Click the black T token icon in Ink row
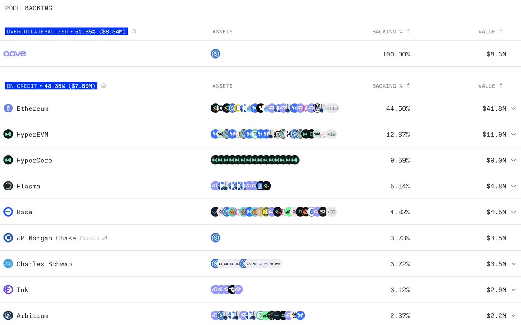The width and height of the screenshot is (521, 325). pyautogui.click(x=232, y=290)
